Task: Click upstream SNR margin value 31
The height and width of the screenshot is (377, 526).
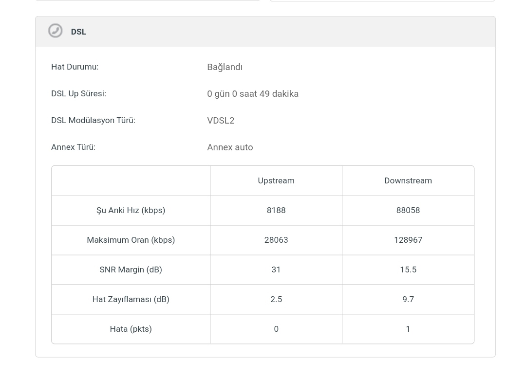Action: 276,269
